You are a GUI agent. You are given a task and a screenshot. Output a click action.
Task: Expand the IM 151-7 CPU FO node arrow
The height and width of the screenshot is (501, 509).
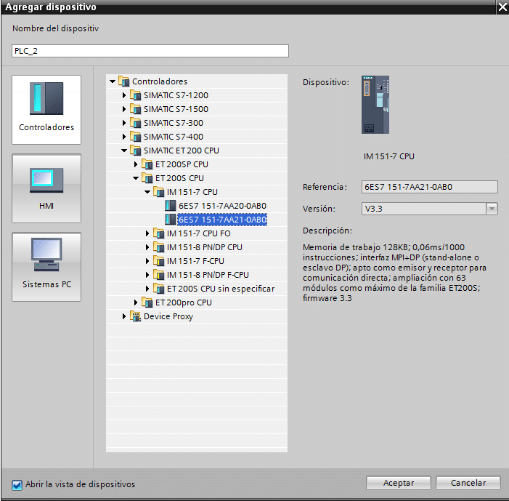click(147, 233)
